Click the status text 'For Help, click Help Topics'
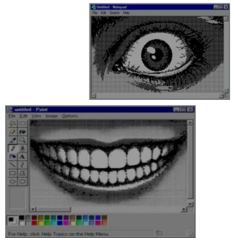 point(58,234)
